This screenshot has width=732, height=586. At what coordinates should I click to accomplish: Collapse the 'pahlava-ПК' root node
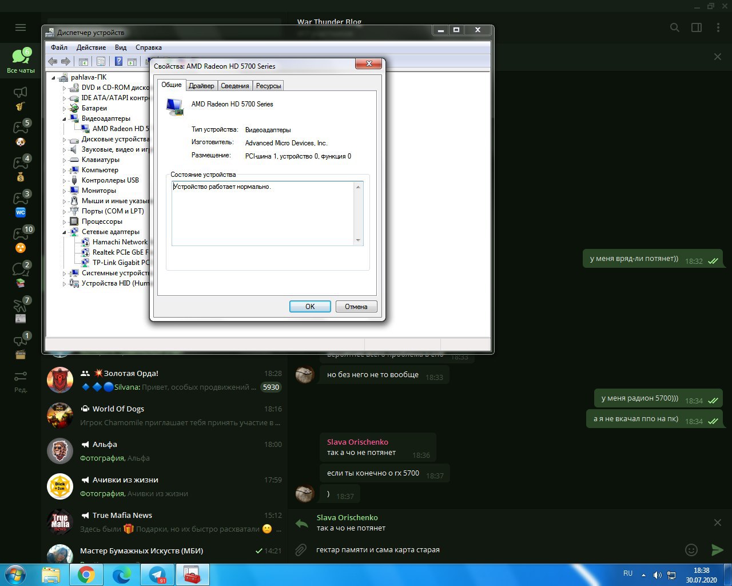click(54, 78)
